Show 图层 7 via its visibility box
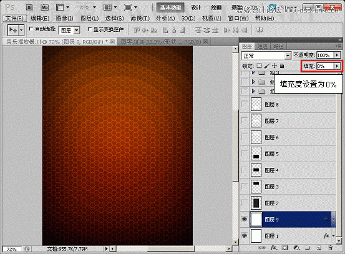Viewport: 345px width, 254px height. click(x=244, y=120)
